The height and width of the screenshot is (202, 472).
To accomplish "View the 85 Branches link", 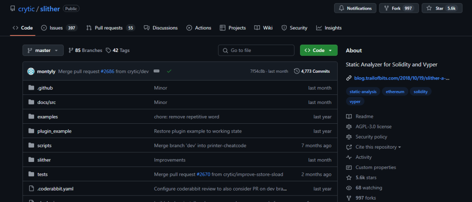I will click(x=85, y=51).
